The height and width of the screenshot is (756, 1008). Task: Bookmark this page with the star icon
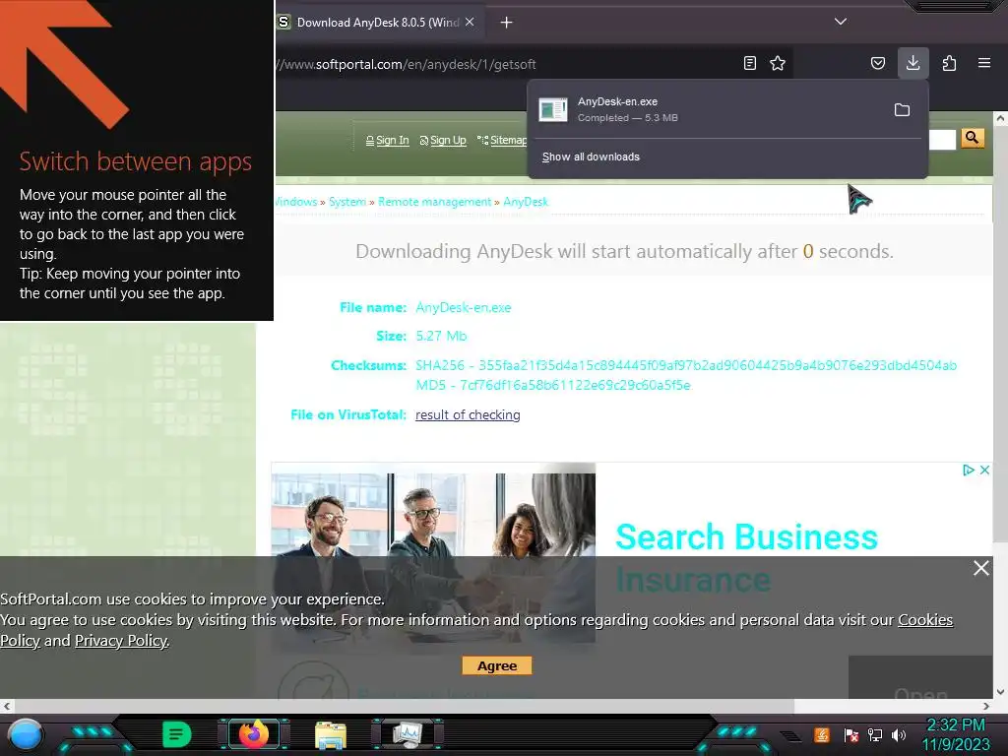[x=778, y=63]
